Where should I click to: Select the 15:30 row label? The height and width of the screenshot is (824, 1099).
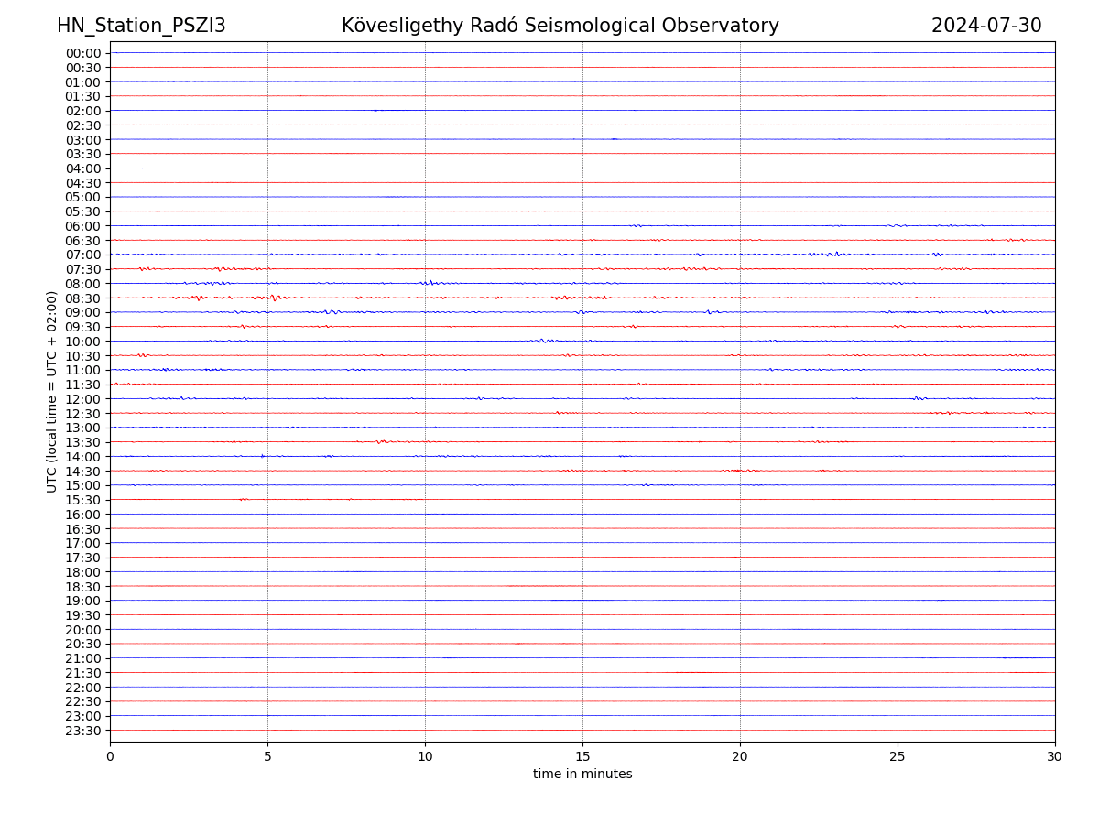click(83, 500)
